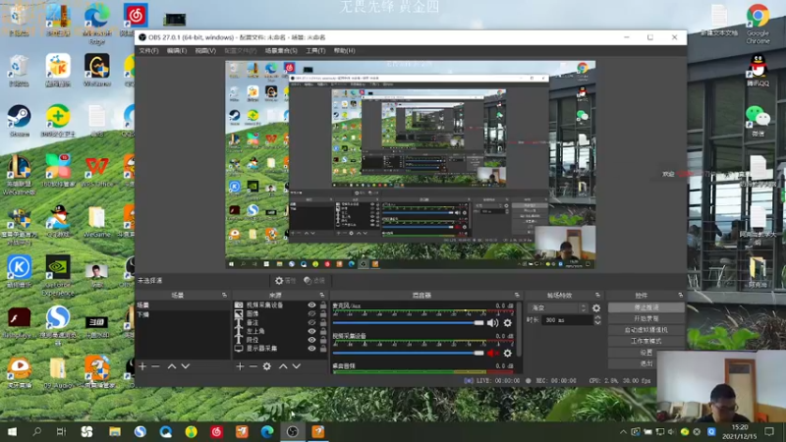Pop out the 场景 dock panel

coord(224,296)
